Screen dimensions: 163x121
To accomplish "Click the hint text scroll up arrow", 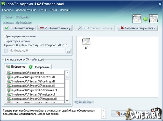I will pos(104,111).
